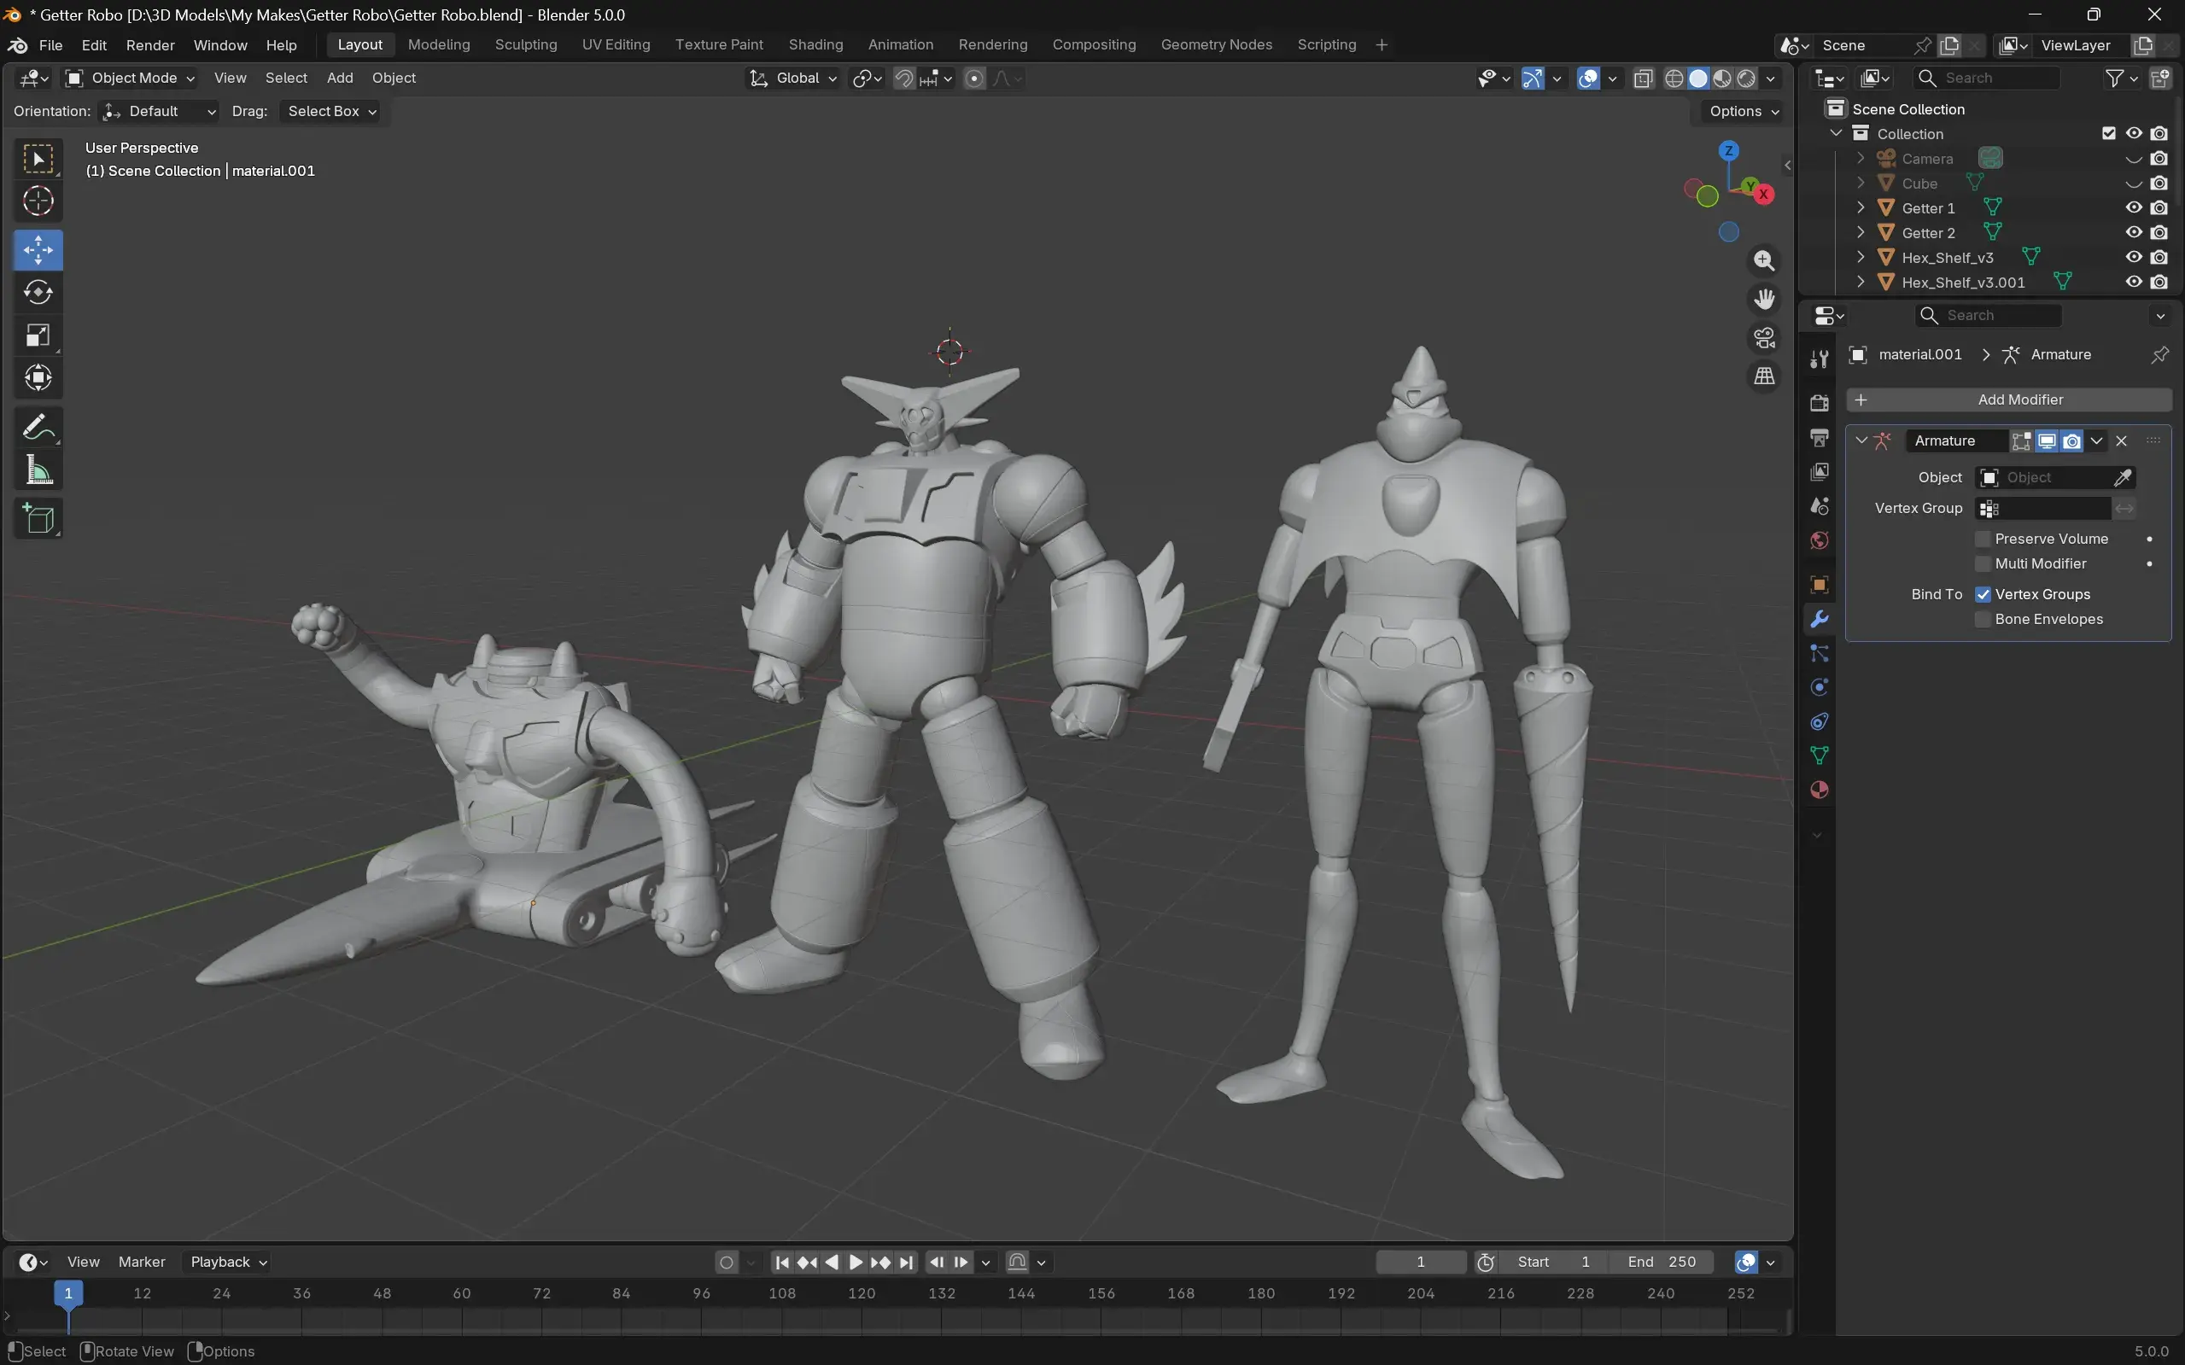Uncheck Vertex Groups bind option

[1983, 595]
